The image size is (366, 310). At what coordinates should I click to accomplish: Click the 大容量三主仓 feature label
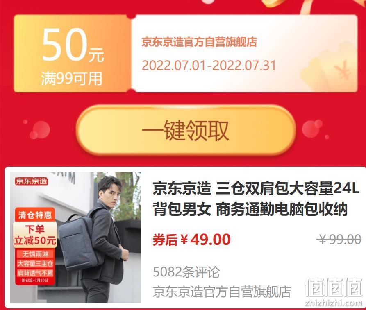(x=35, y=264)
